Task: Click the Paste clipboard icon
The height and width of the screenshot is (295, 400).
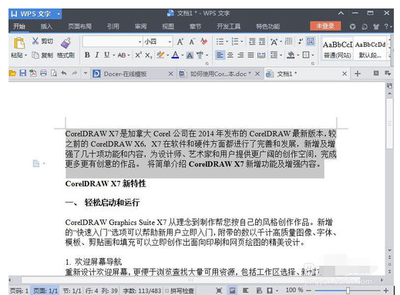Action: coord(19,43)
